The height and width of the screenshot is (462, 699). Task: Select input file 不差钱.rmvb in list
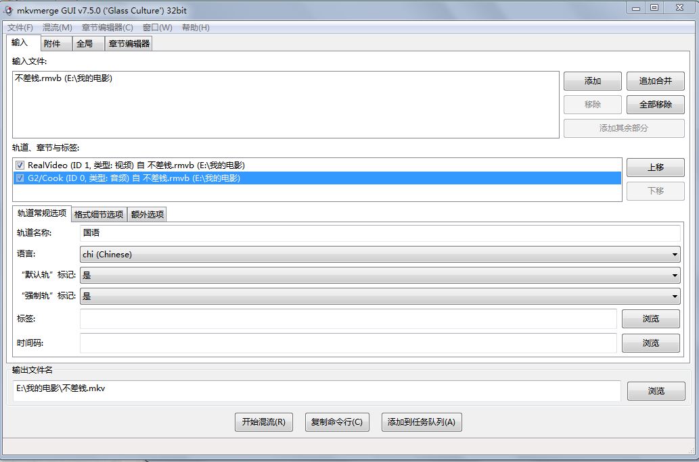pos(64,78)
